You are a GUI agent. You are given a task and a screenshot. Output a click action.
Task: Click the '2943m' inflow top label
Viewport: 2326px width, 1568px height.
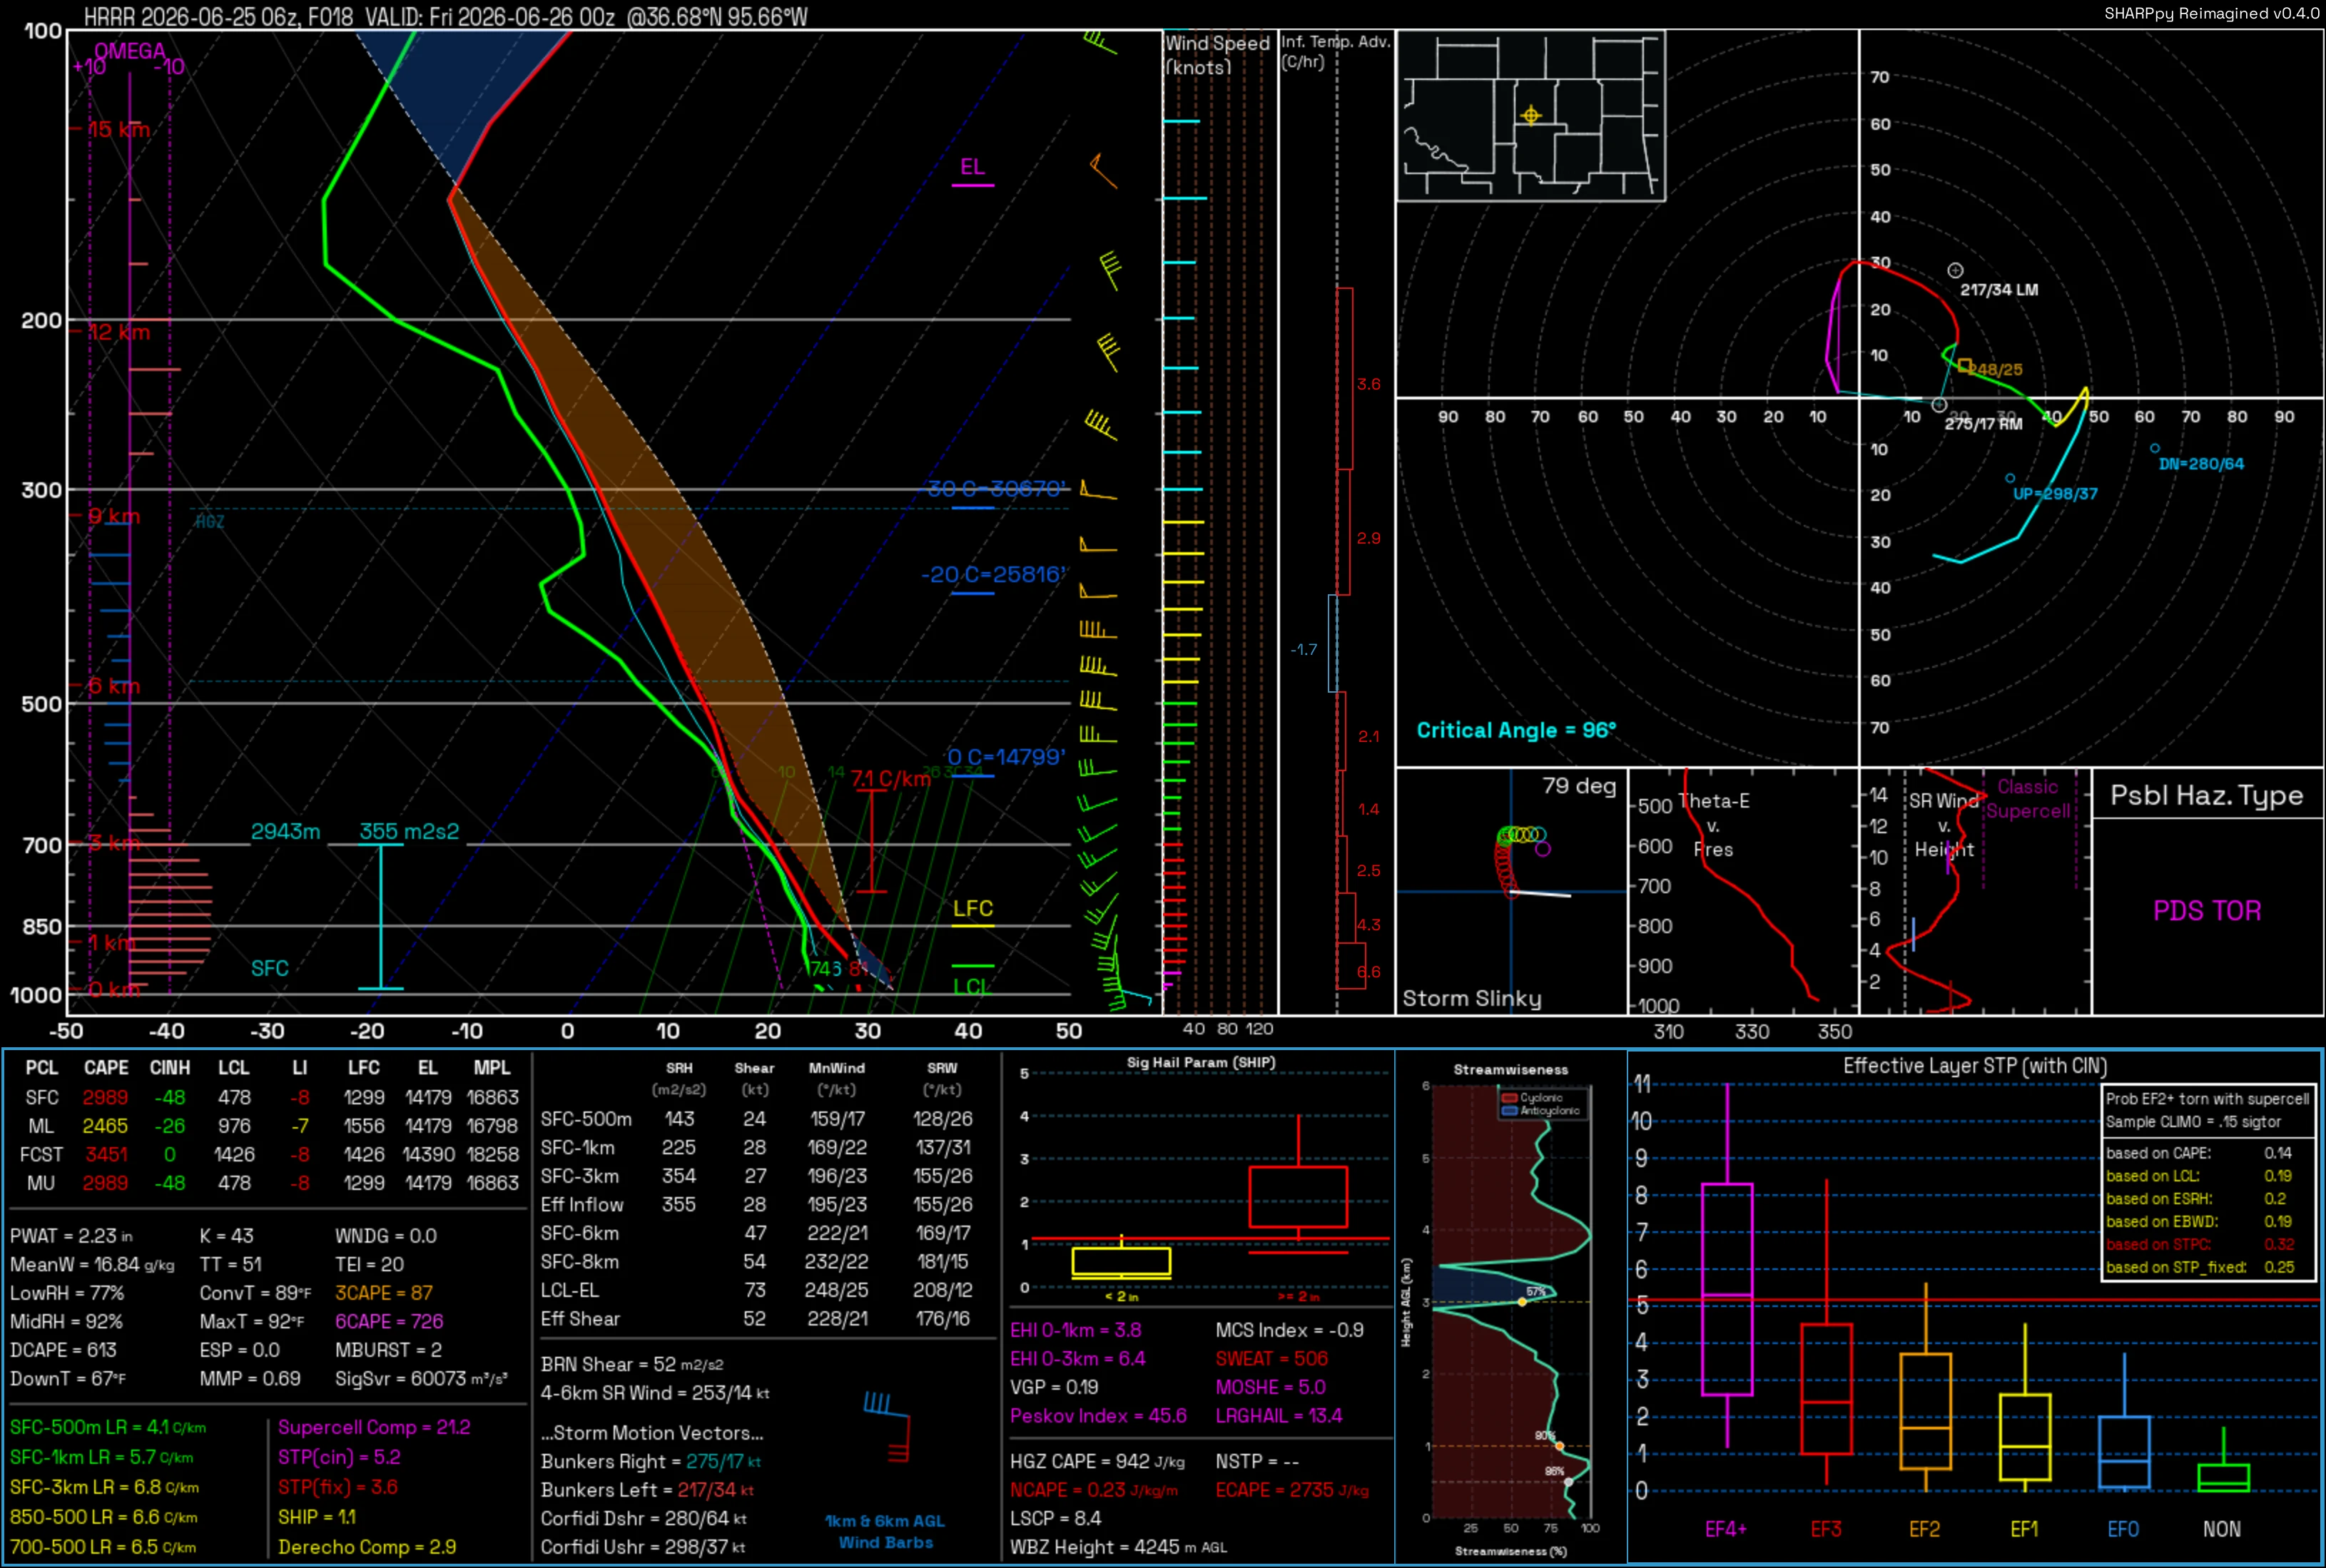point(285,831)
